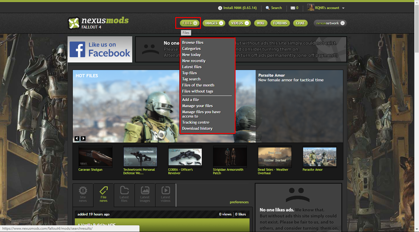
Task: Click the COBRA - Officer's Revolver link
Action: tap(180, 171)
